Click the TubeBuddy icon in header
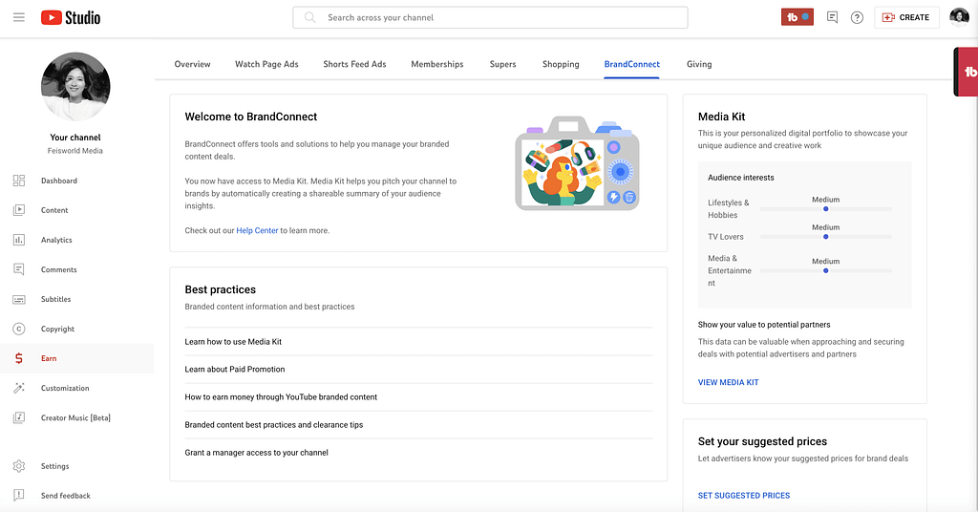 tap(797, 17)
